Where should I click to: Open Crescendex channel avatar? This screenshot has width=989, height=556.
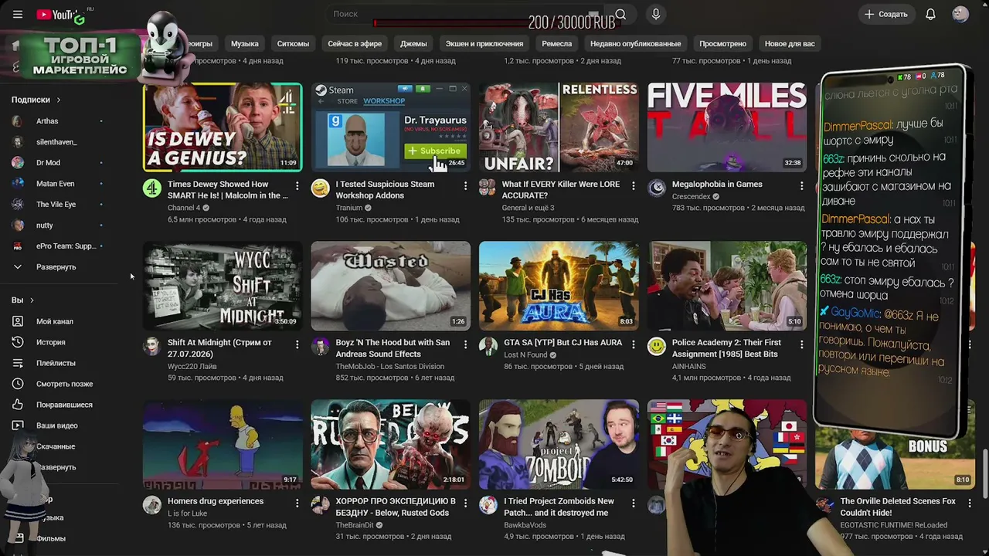[657, 188]
